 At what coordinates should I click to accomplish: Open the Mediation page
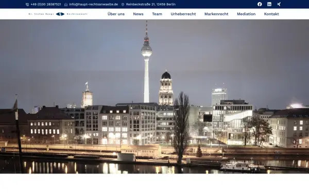click(x=246, y=14)
